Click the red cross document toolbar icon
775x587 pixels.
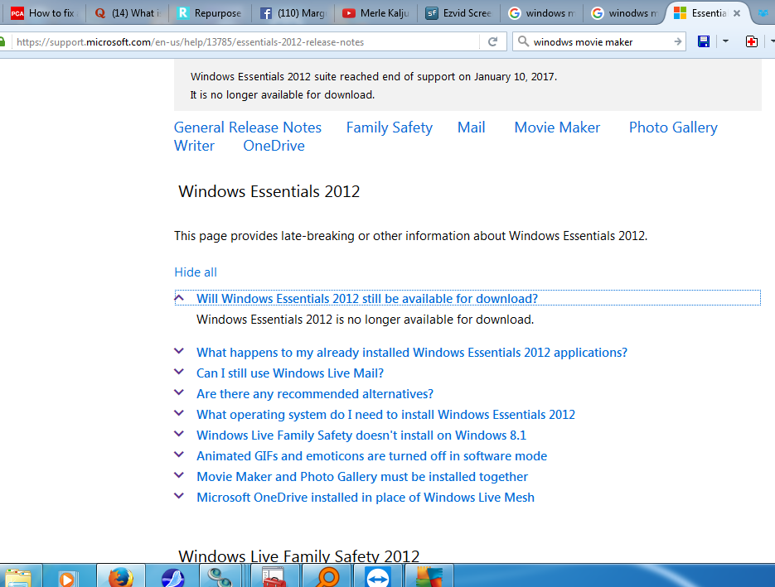pos(751,41)
